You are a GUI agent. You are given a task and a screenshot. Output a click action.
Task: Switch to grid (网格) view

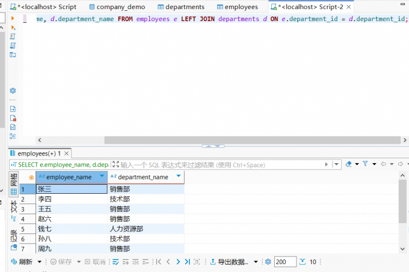click(x=14, y=184)
